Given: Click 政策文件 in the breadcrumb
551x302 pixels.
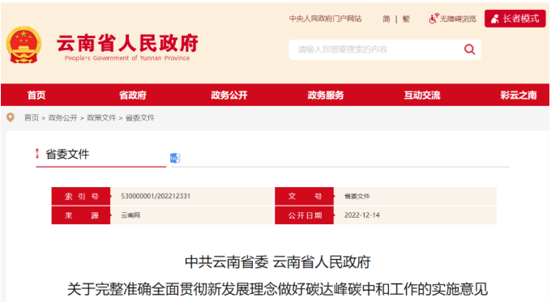Looking at the screenshot, I should point(101,118).
